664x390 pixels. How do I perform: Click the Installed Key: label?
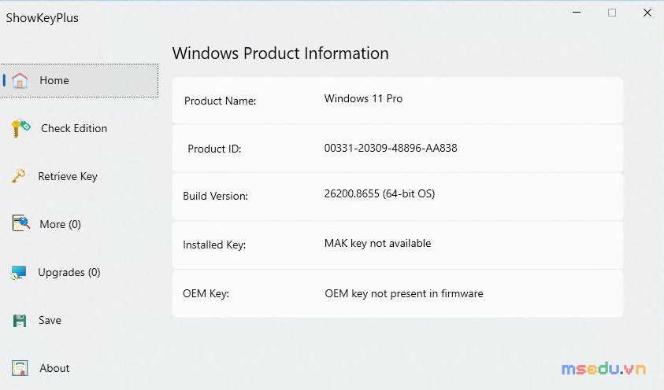coord(214,245)
